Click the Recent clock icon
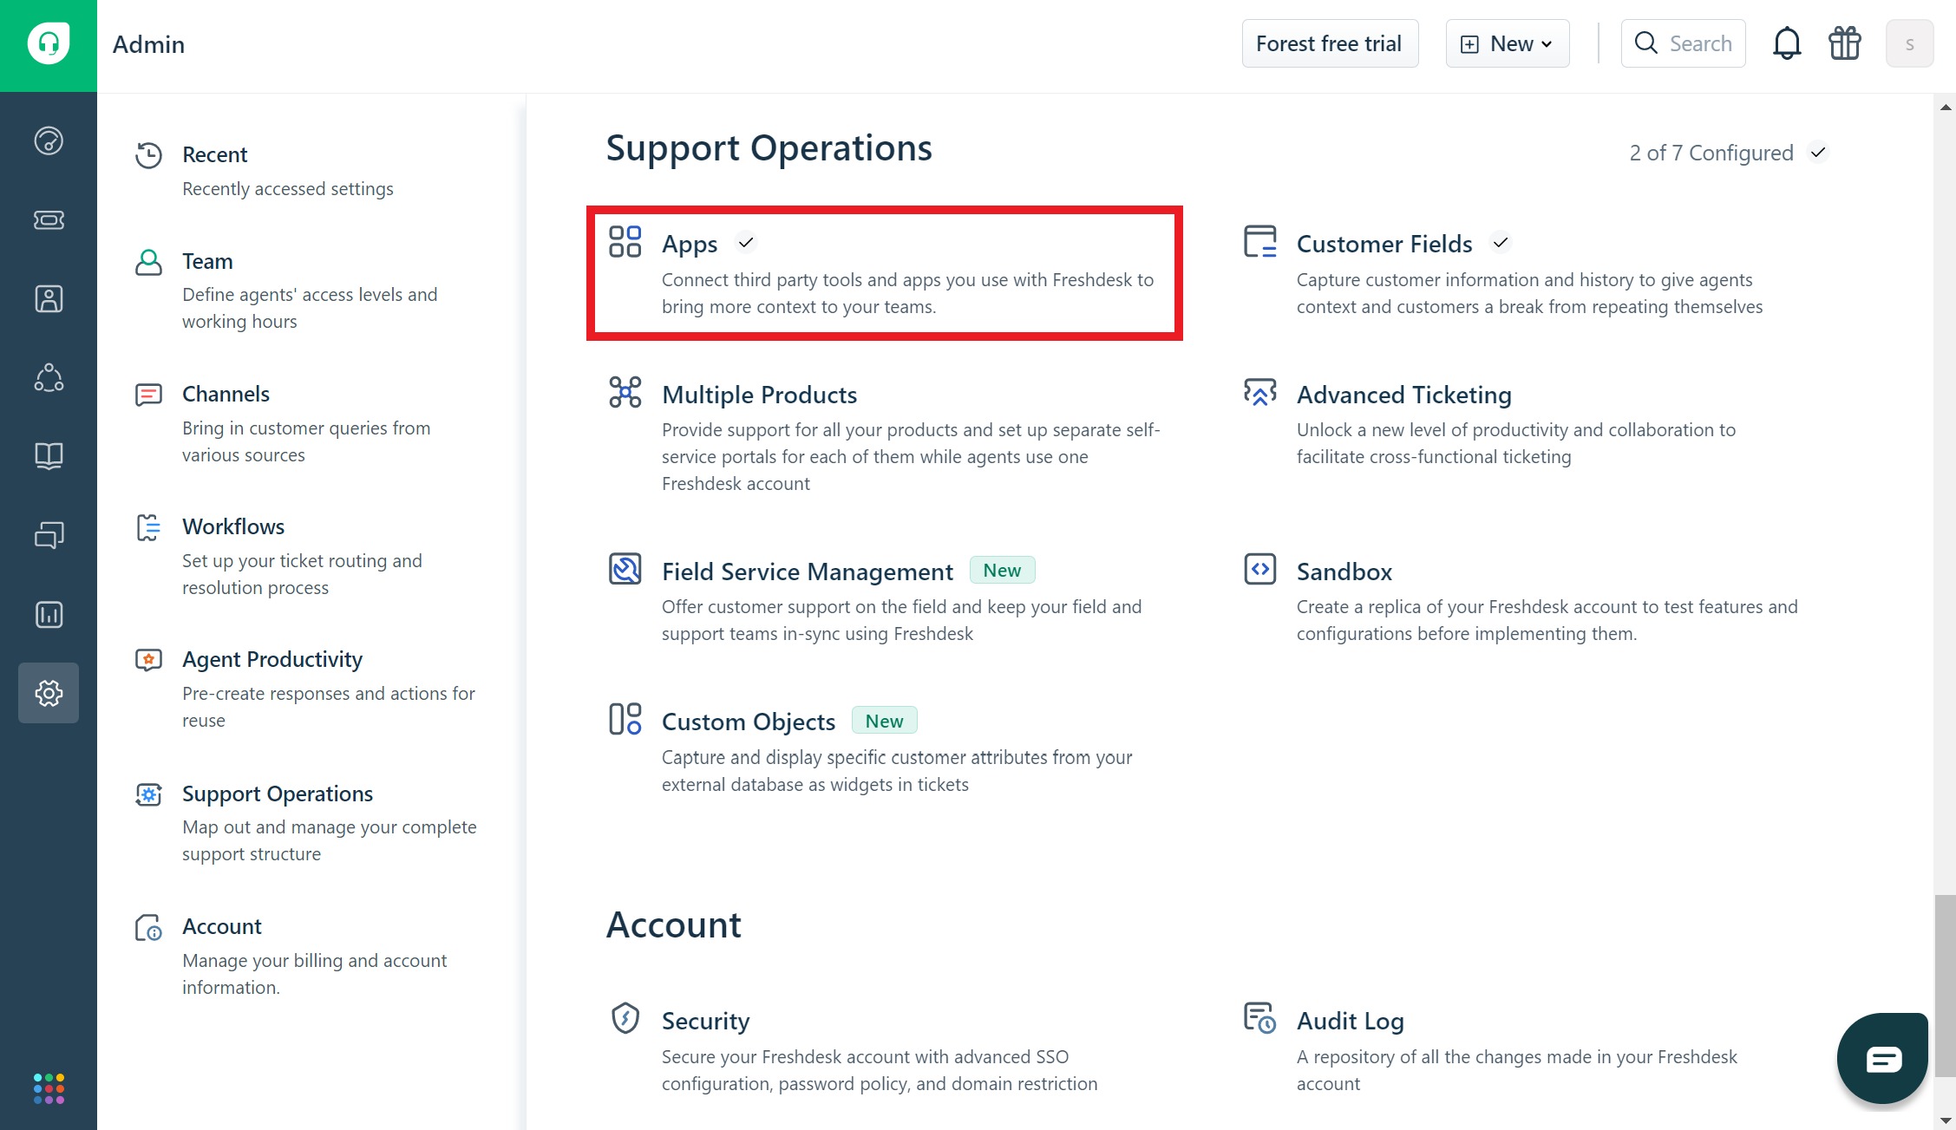 (x=148, y=155)
